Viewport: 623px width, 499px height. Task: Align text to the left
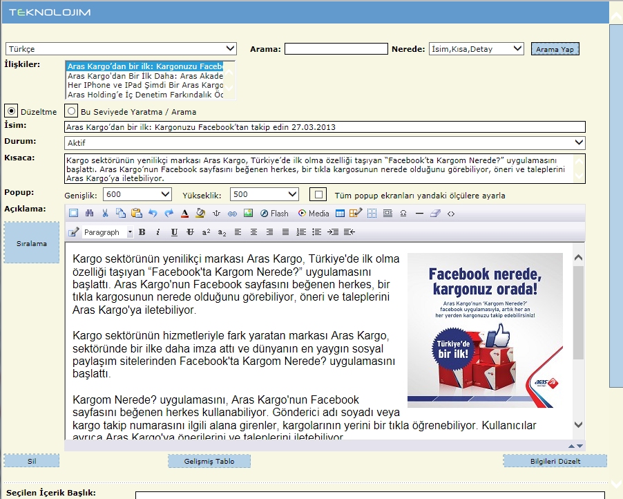click(238, 232)
